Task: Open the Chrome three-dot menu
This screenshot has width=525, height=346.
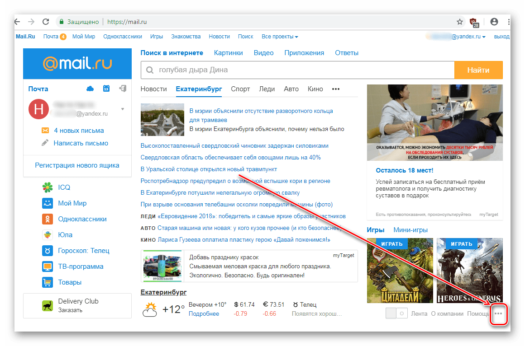Action: (509, 22)
